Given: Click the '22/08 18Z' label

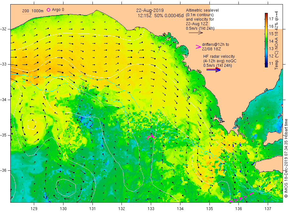Looking at the screenshot, I should click(211, 49).
